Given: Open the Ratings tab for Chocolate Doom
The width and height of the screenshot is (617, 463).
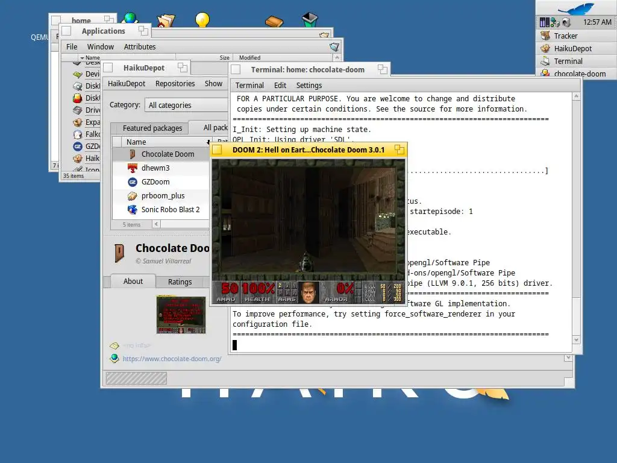Looking at the screenshot, I should tap(180, 282).
